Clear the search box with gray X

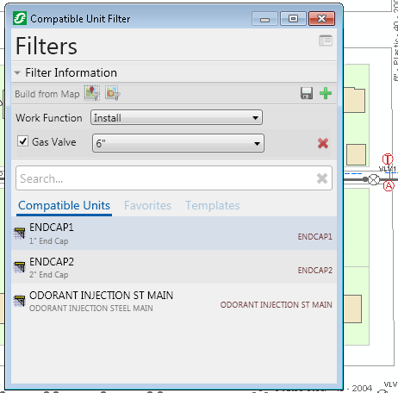[x=322, y=178]
